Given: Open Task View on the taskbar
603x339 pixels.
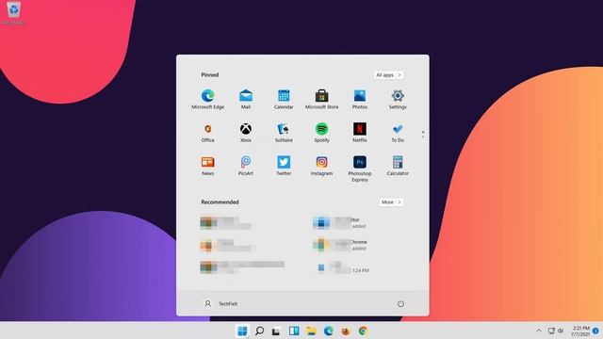Looking at the screenshot, I should tap(276, 331).
